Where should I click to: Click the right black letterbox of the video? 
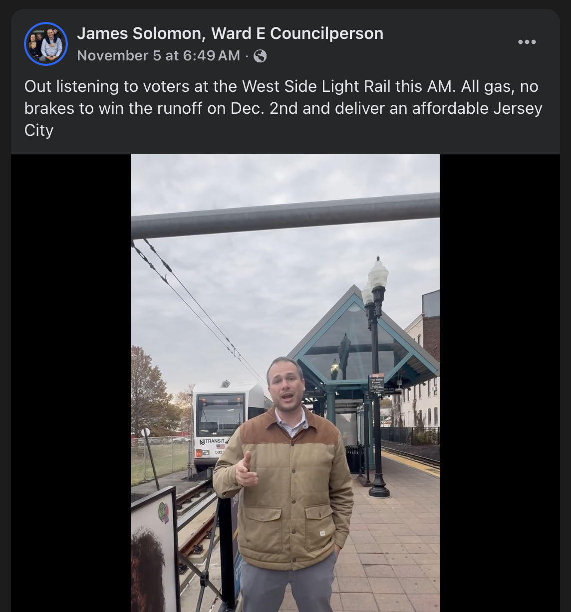tap(500, 383)
